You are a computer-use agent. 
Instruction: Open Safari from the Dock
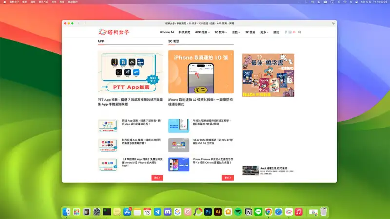pos(278,212)
